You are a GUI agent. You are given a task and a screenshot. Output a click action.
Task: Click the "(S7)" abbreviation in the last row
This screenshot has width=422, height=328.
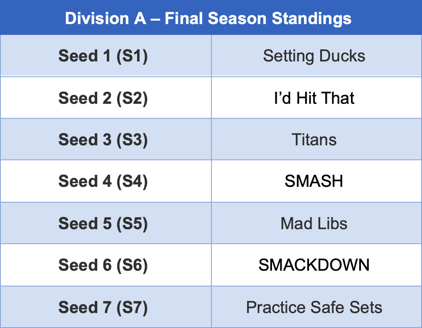132,307
